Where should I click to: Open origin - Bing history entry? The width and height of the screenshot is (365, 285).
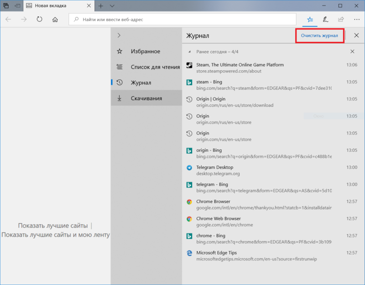273,153
